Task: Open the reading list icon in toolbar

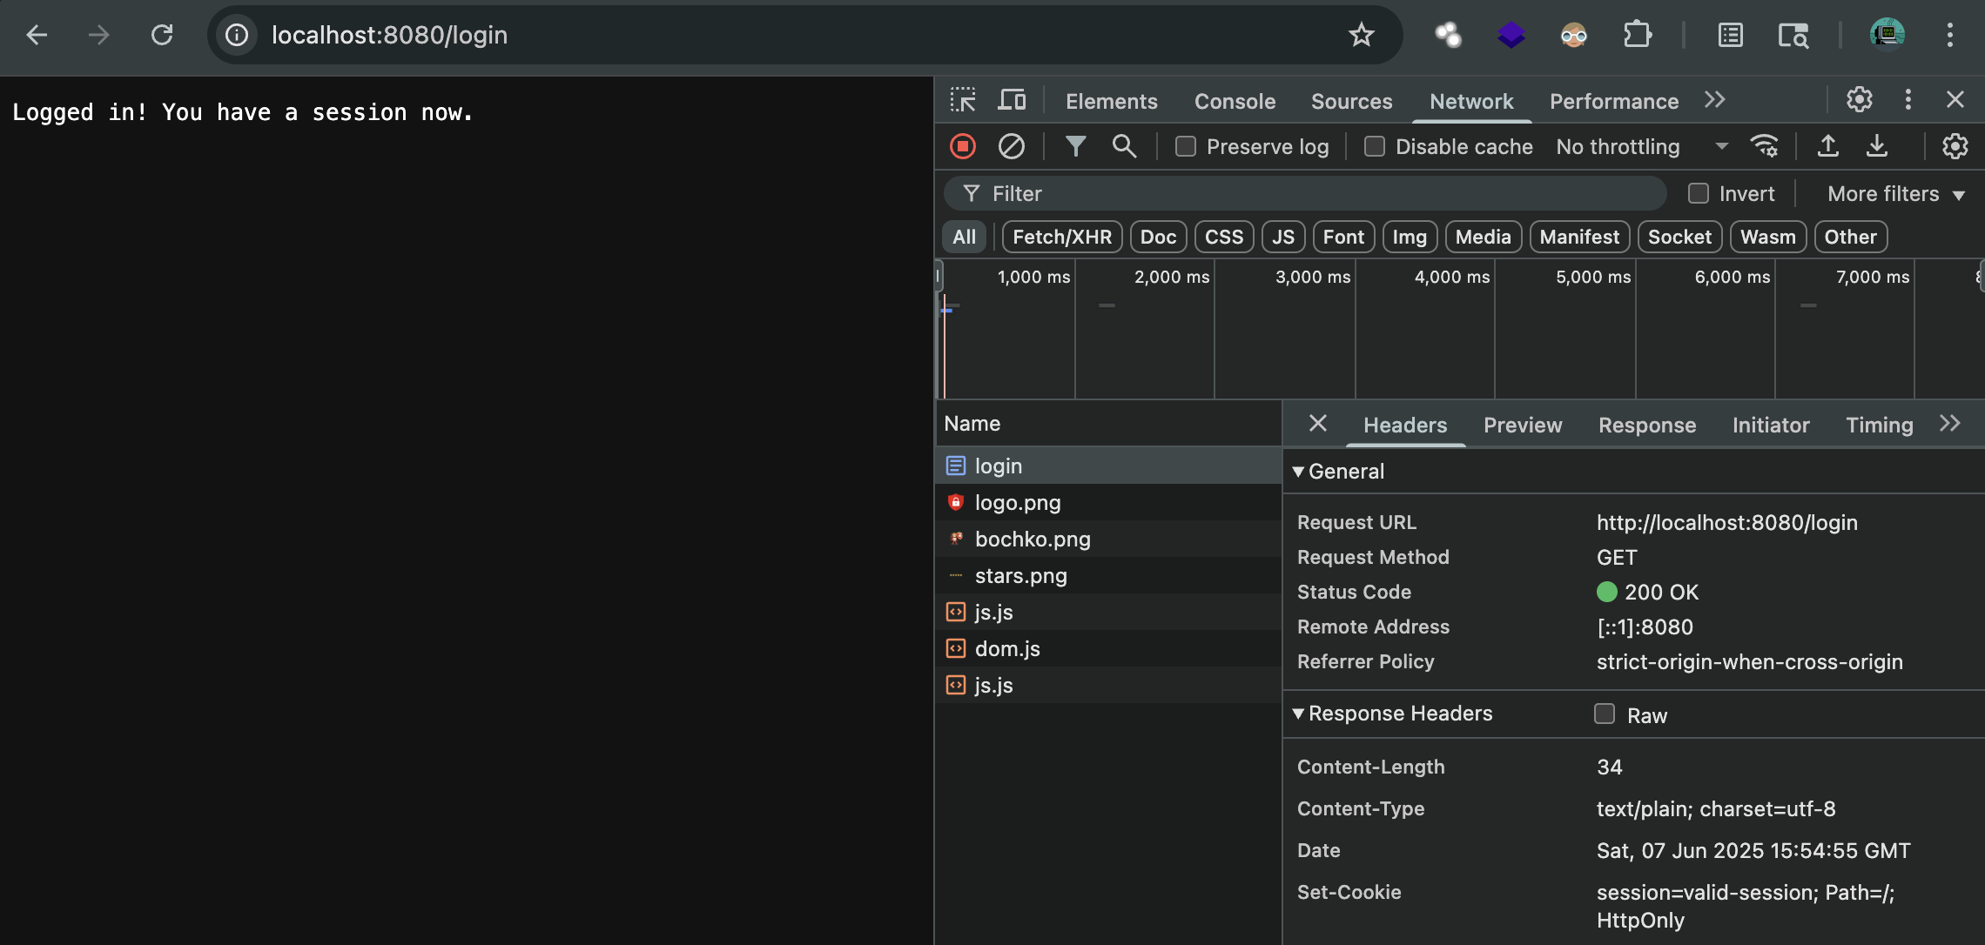Action: tap(1731, 35)
